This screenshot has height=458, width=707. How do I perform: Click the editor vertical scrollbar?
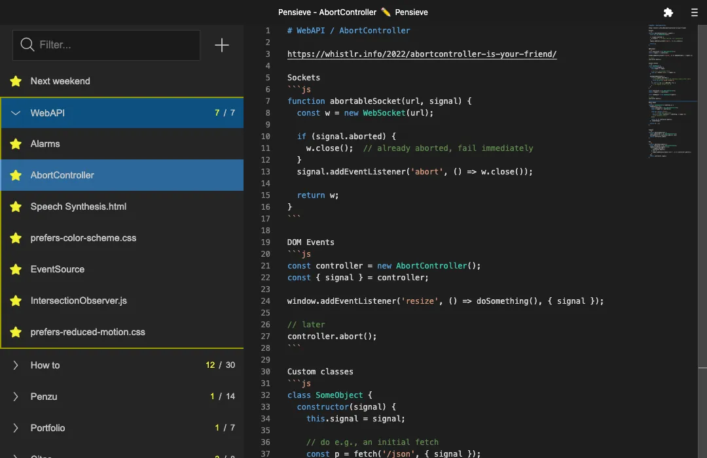tap(702, 196)
